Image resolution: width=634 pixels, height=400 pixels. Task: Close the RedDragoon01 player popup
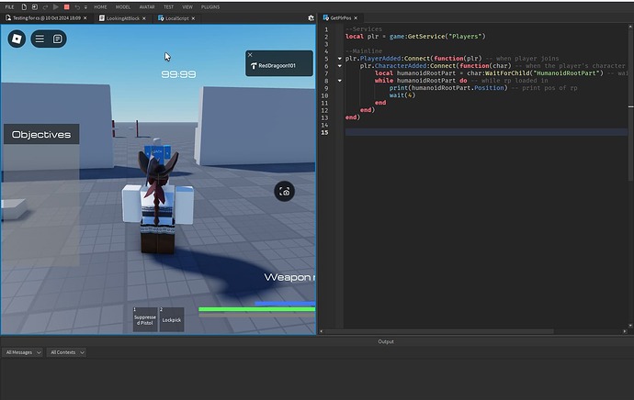250,55
